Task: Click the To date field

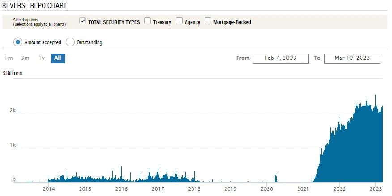Action: [x=352, y=58]
